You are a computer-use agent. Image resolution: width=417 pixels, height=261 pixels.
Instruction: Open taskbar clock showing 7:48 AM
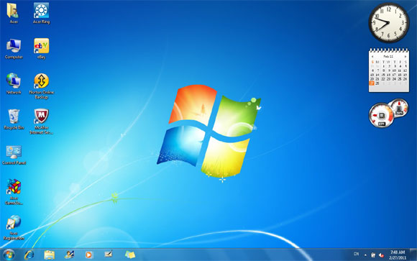[x=398, y=255]
